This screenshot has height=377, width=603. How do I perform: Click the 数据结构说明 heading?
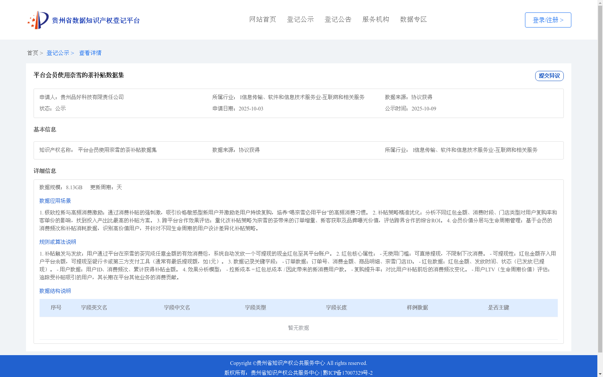coord(55,291)
